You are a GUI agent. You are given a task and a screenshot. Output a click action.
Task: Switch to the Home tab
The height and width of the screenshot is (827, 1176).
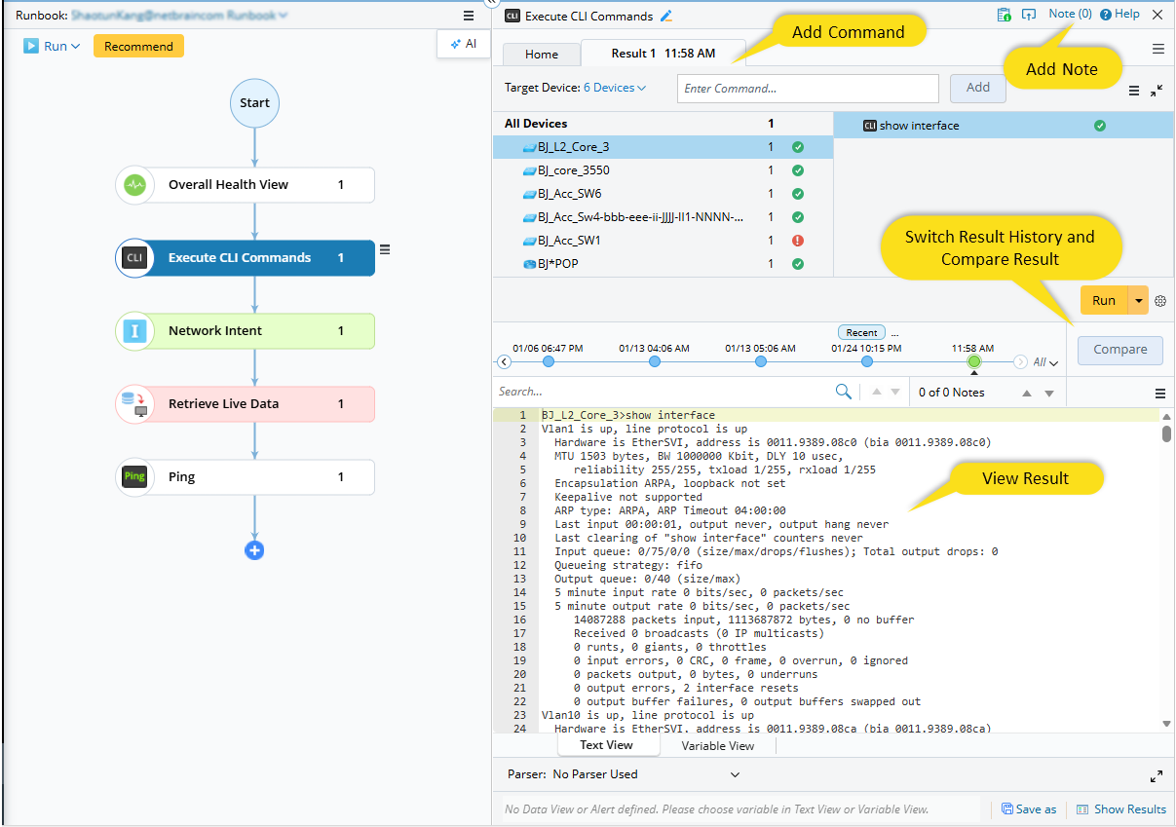tap(542, 55)
